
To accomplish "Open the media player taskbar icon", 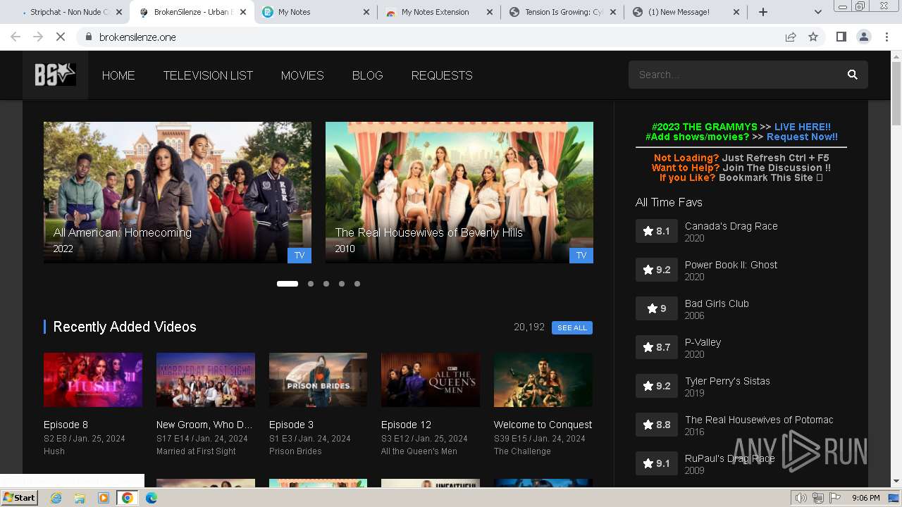I will pos(104,498).
